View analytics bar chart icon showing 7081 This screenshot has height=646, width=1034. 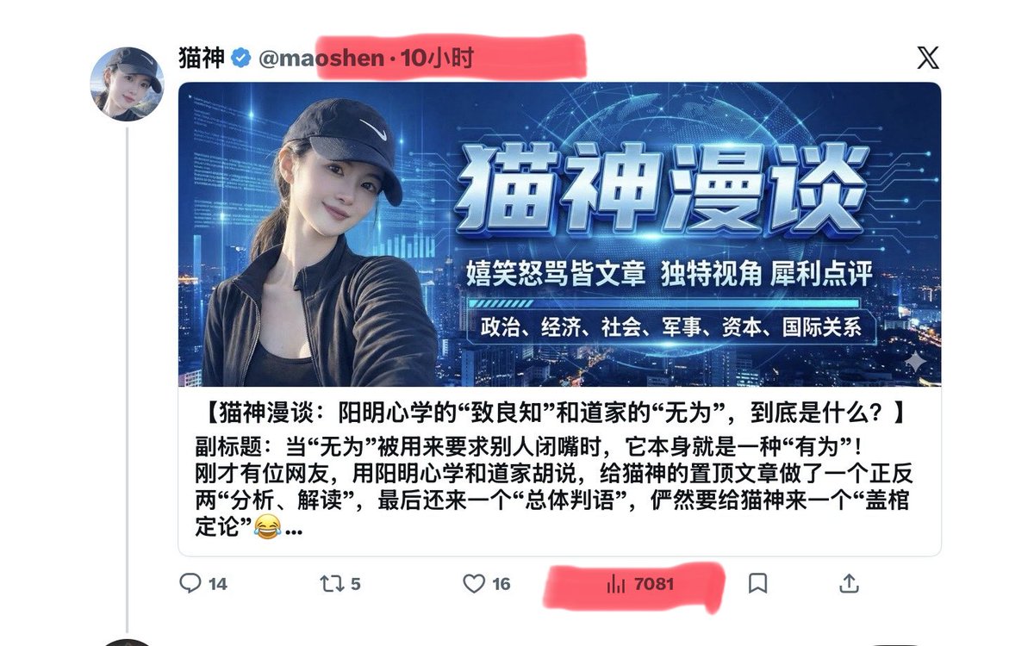pyautogui.click(x=616, y=584)
